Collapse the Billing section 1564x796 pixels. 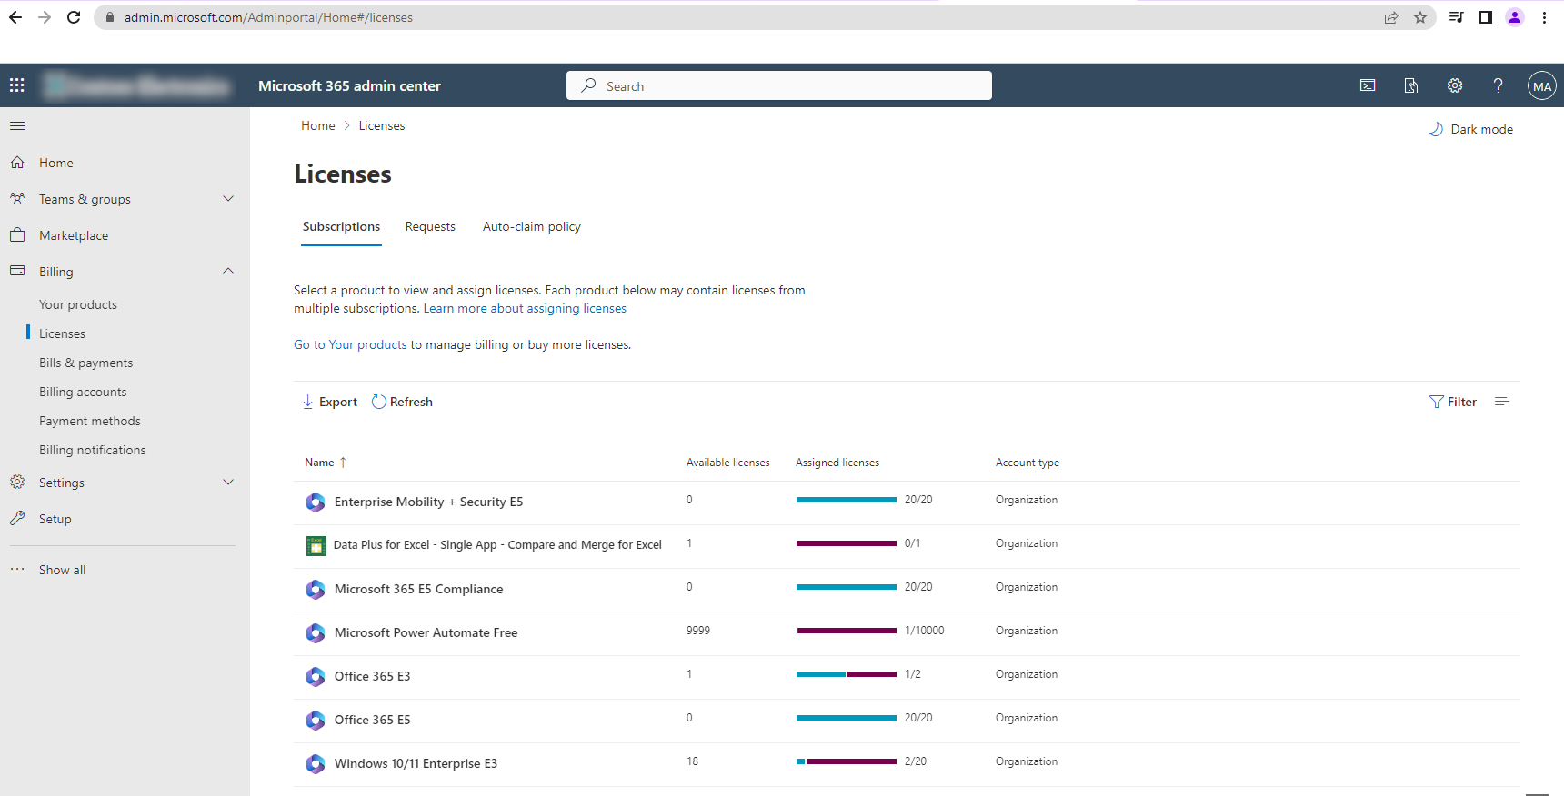[228, 271]
